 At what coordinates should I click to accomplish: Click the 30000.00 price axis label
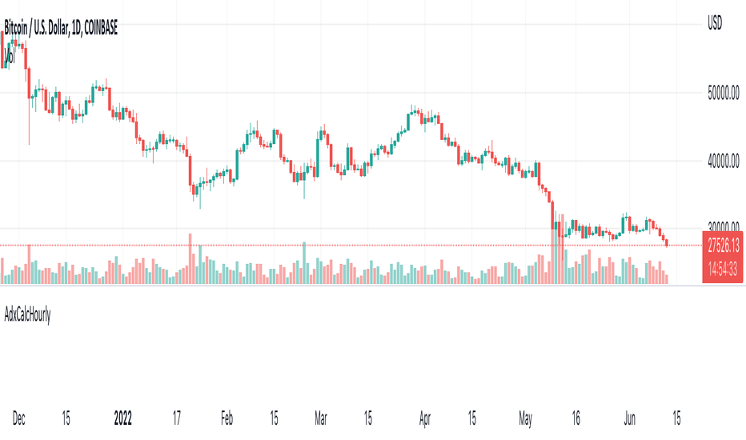point(724,226)
